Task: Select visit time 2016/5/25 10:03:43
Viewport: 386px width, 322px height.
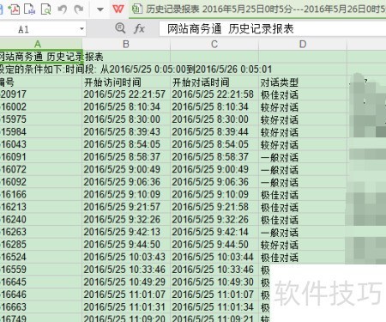Action: tap(126, 257)
